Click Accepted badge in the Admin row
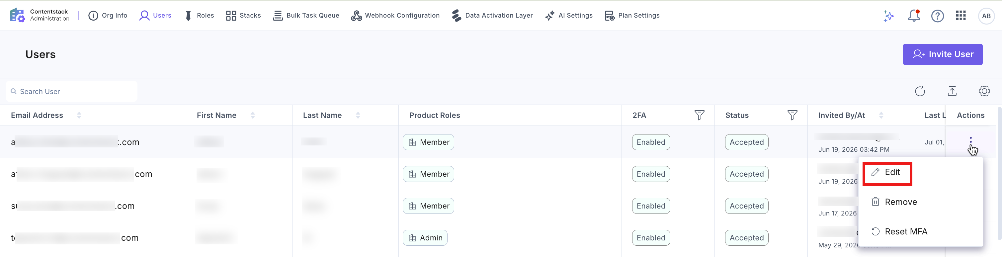 746,238
